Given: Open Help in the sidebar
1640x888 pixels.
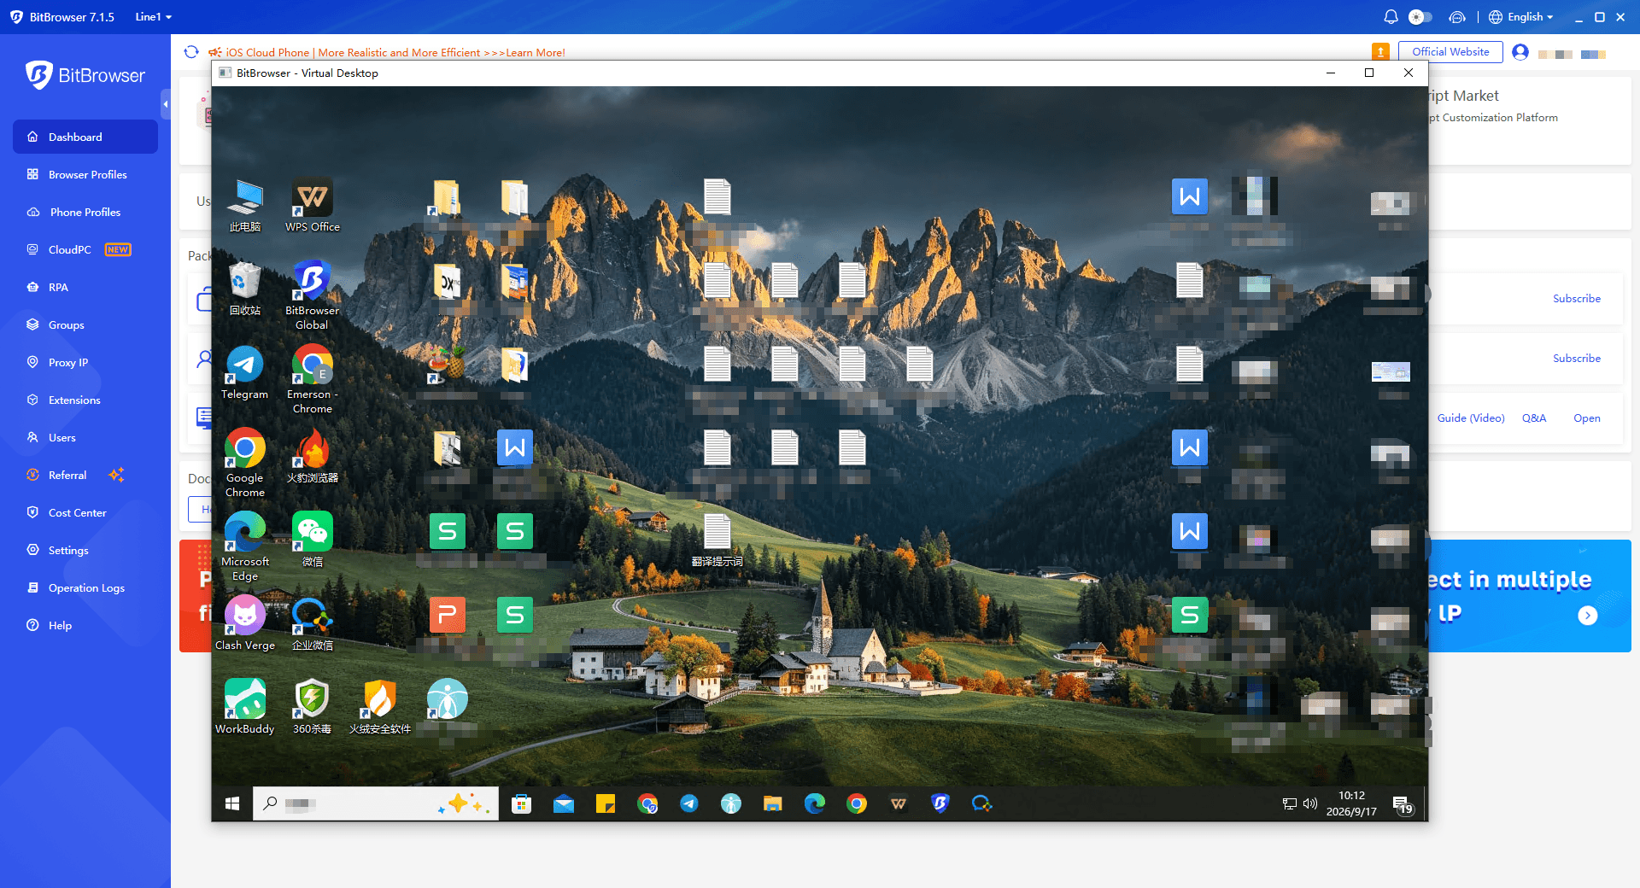Looking at the screenshot, I should coord(85,625).
